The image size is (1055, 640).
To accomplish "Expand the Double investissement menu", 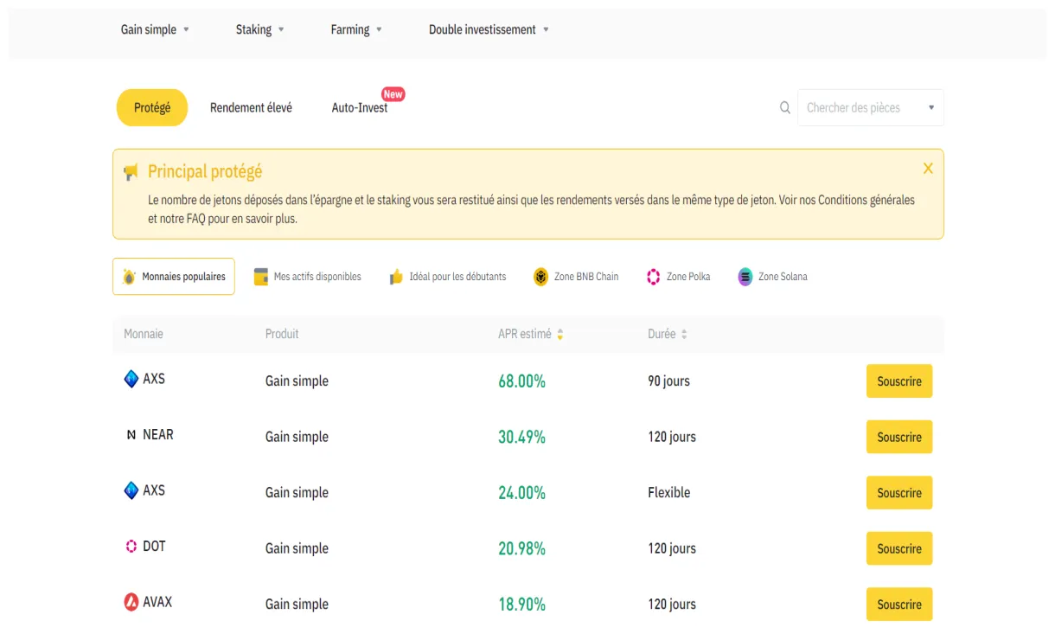I will (489, 29).
